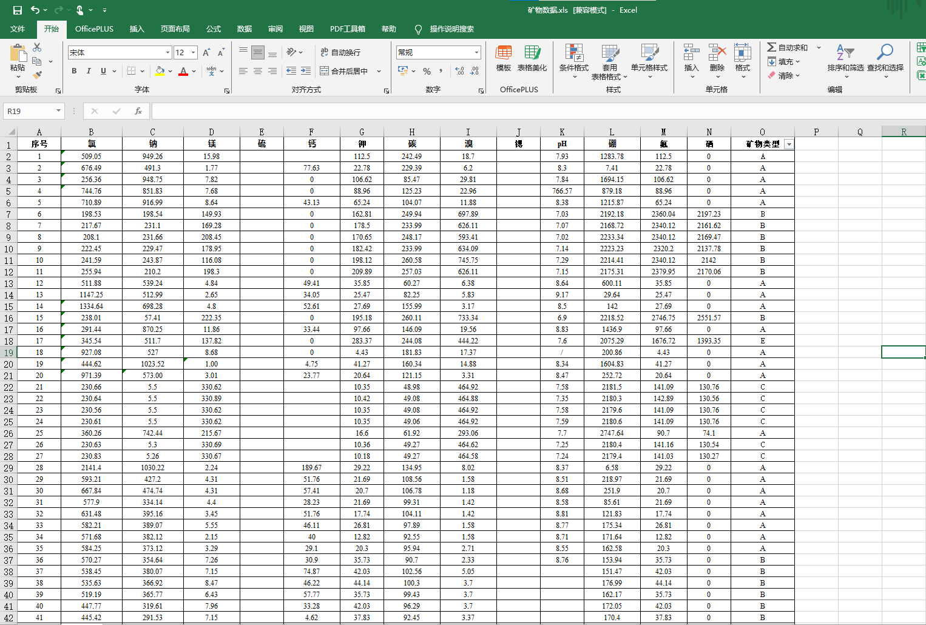The width and height of the screenshot is (926, 625).
Task: Toggle top align in alignment group
Action: pos(243,52)
